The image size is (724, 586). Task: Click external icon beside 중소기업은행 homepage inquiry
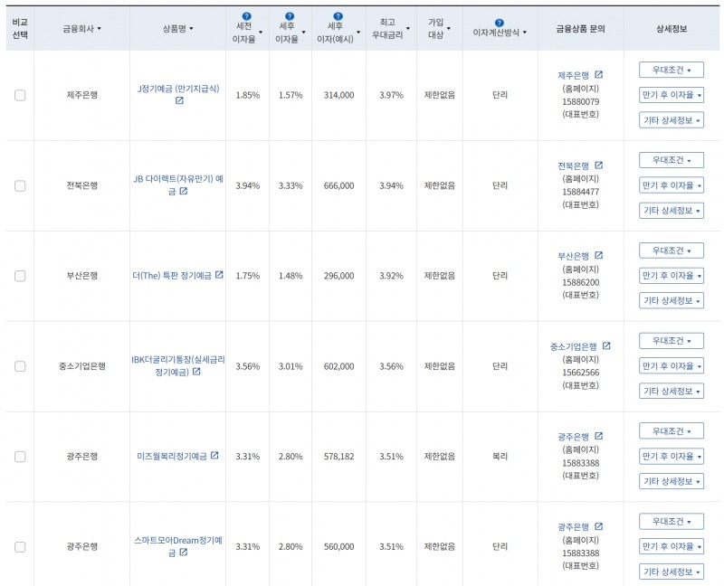point(606,345)
